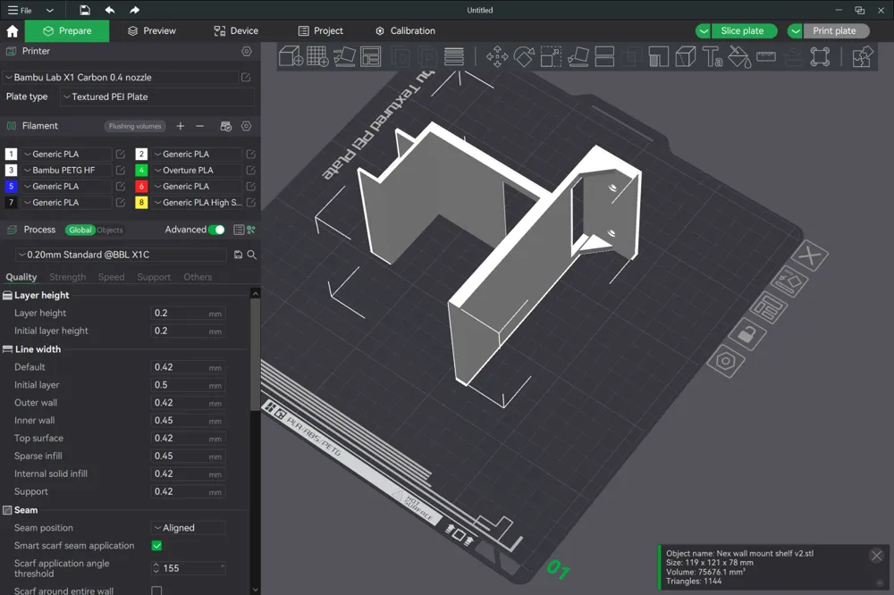
Task: Select the Rotate tool icon
Action: (x=524, y=56)
